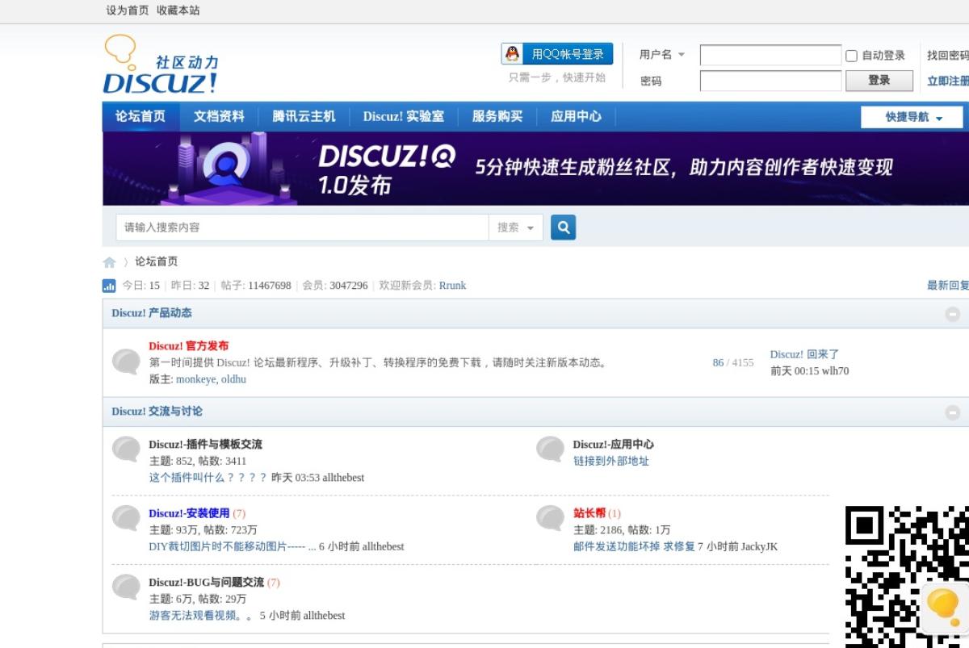Click forum bubble icon beside BUG与问题交流
969x648 pixels.
[125, 587]
